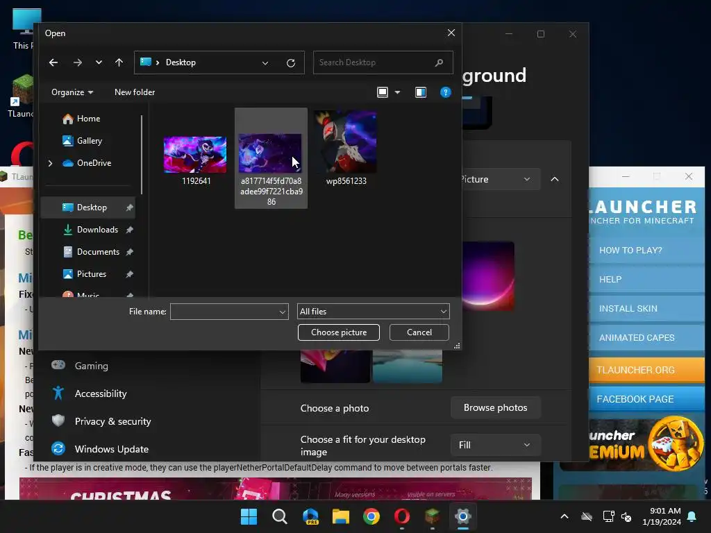Go back in the Open dialog
711x533 pixels.
coord(53,62)
